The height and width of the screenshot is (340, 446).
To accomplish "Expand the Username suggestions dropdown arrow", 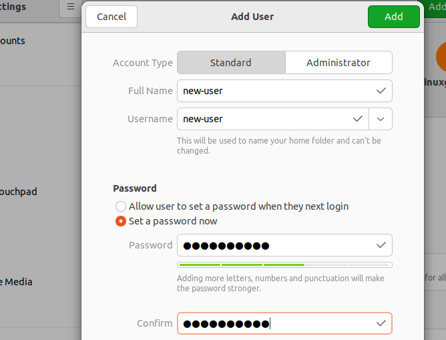I will (381, 119).
